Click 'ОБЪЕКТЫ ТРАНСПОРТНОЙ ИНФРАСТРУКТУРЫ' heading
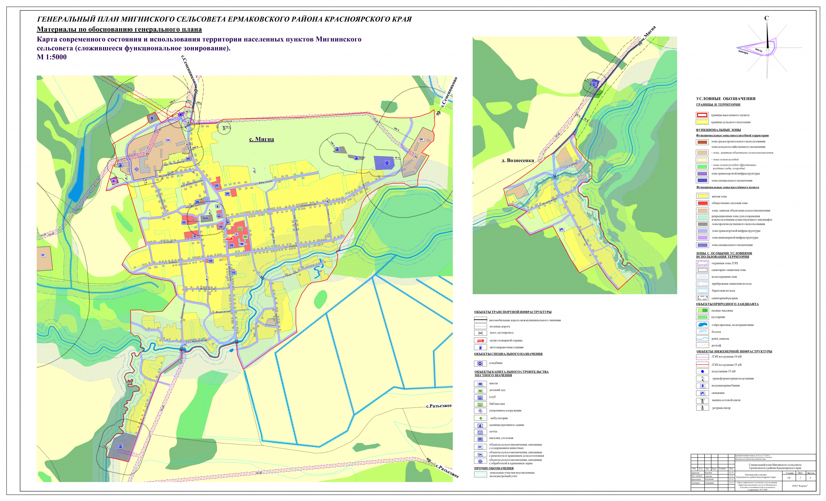Screen dimensions: 826x501 pos(513,312)
